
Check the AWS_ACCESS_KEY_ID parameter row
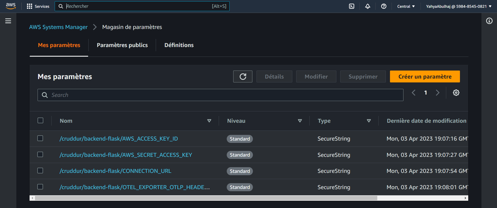[x=40, y=138]
